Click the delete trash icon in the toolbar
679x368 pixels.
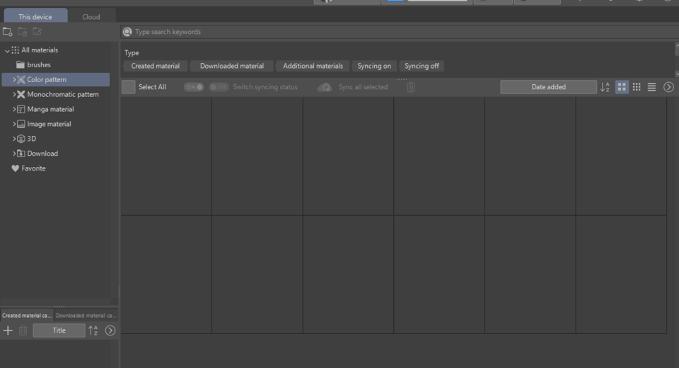[x=411, y=87]
